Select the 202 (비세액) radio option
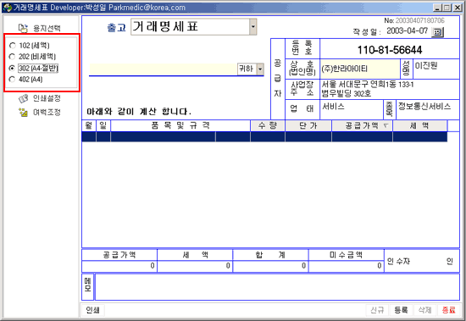This screenshot has width=466, height=321. (13, 57)
